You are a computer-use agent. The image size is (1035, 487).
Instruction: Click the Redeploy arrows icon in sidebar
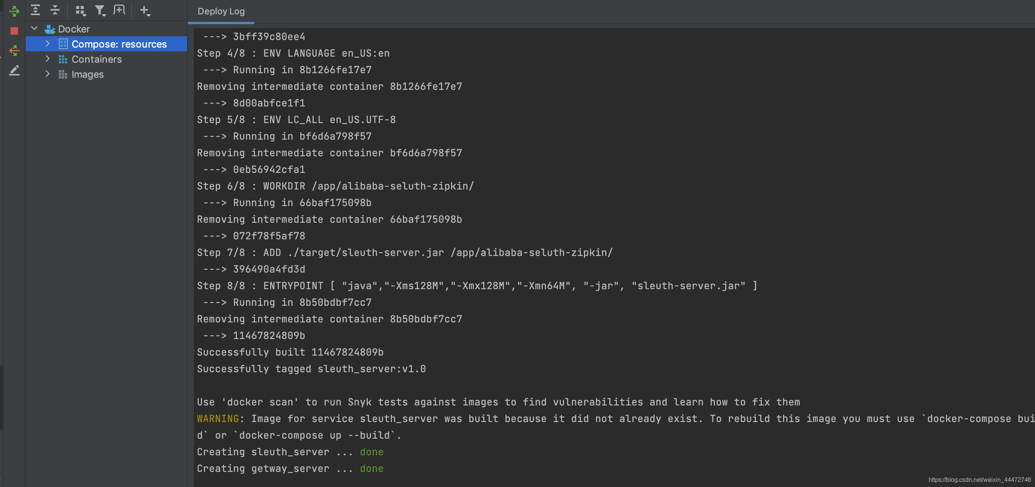(x=14, y=51)
